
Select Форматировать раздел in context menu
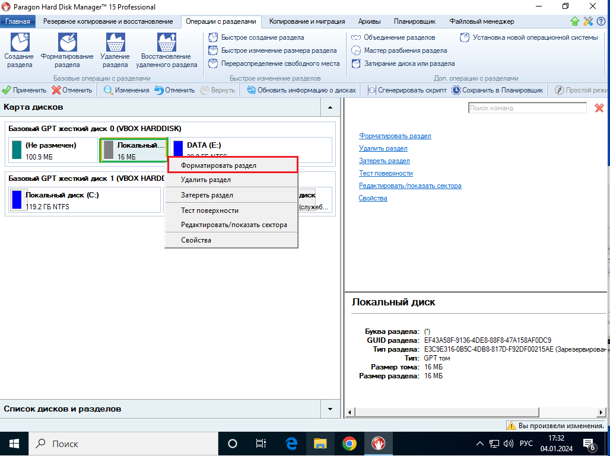coord(232,165)
